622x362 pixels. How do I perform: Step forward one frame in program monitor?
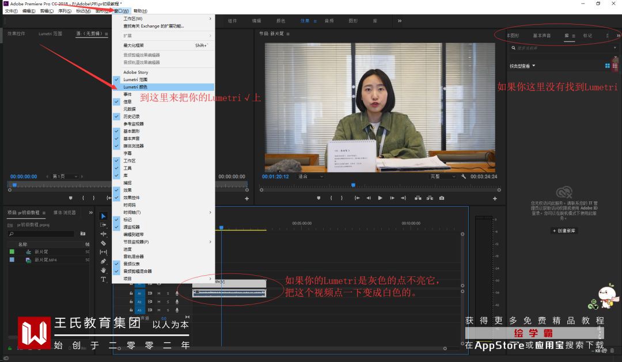click(x=392, y=198)
